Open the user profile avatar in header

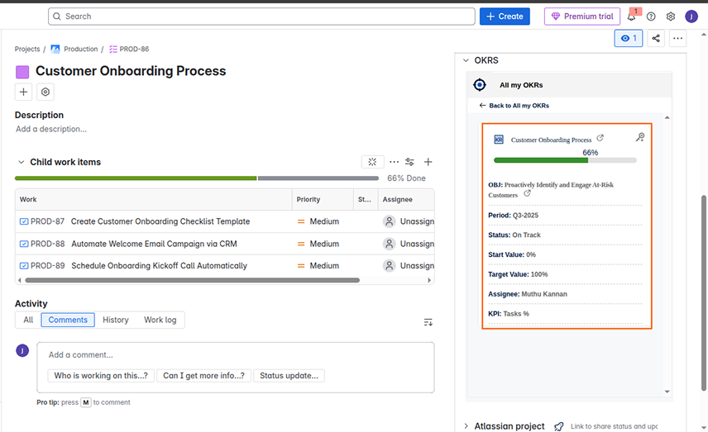pos(691,17)
